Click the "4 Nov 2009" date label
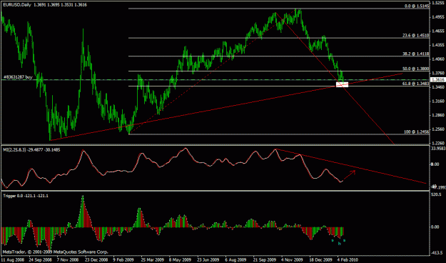 292,259
